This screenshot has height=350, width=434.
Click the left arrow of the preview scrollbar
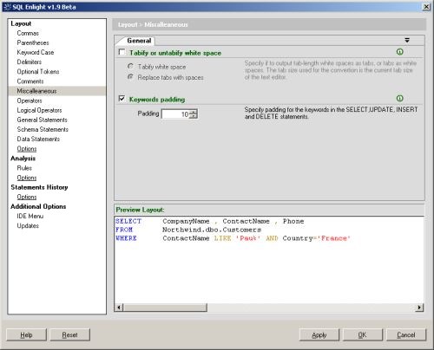click(119, 308)
